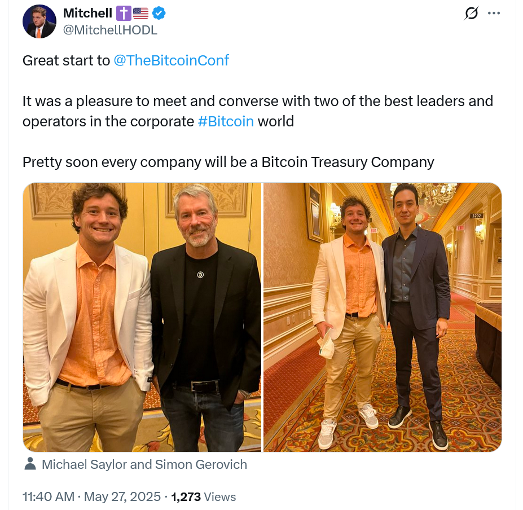
Task: Enlarge the right hallway photo
Action: click(x=382, y=316)
